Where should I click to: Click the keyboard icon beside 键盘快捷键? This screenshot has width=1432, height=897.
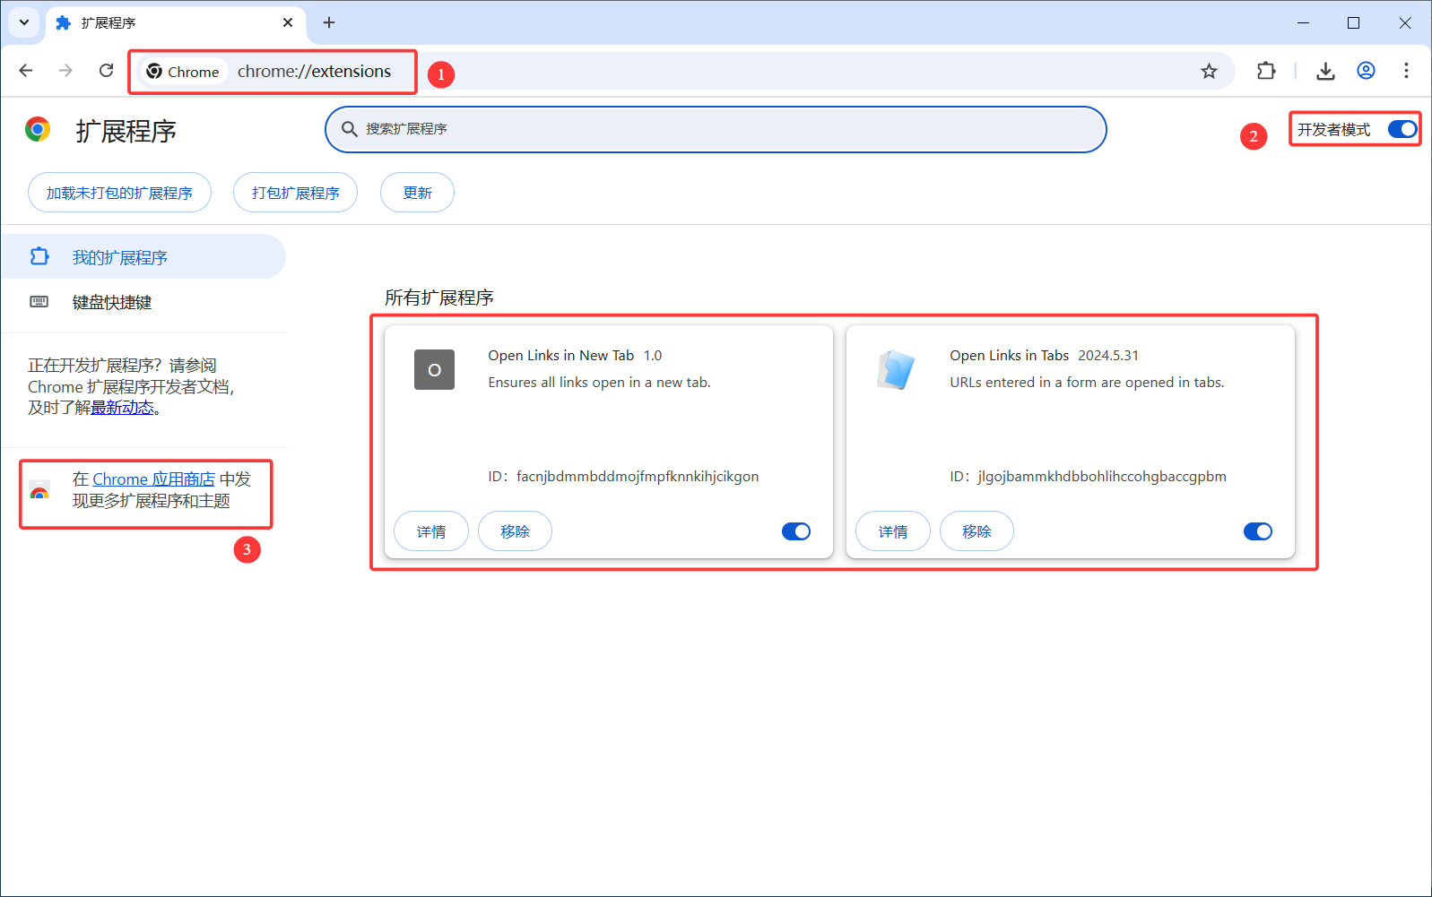click(39, 301)
